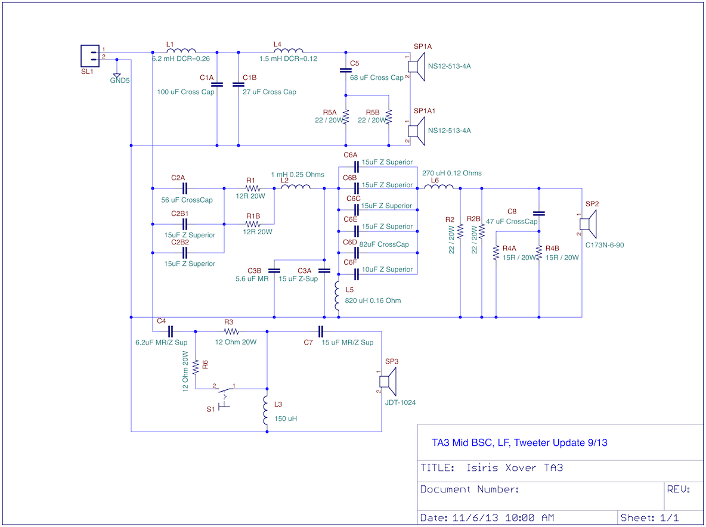
Task: Click the C6E 15uF capacitor symbol
Action: [356, 231]
